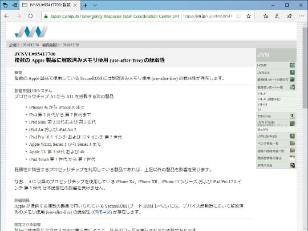This screenshot has height=231, width=308.
Task: Show site certificate via the green lock
Action: tap(46, 17)
